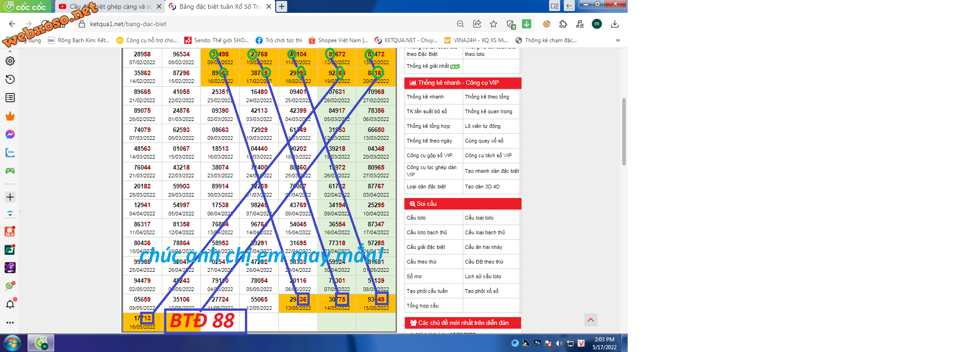Click the green download arrow icon
Viewport: 953px width, 352px height.
coord(527,24)
